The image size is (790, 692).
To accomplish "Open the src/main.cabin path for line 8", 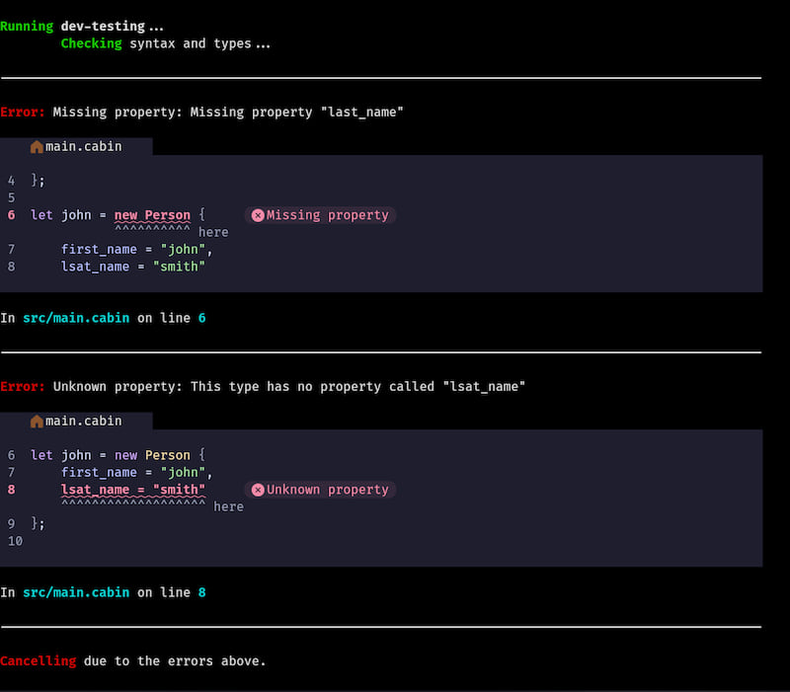I will point(76,593).
